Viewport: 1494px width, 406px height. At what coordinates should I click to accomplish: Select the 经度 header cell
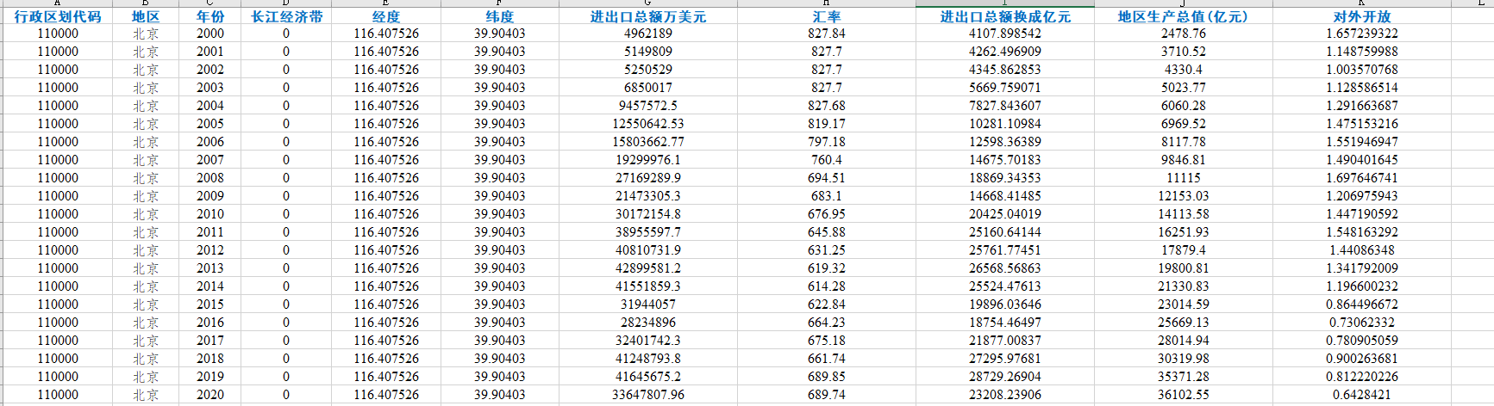[386, 16]
